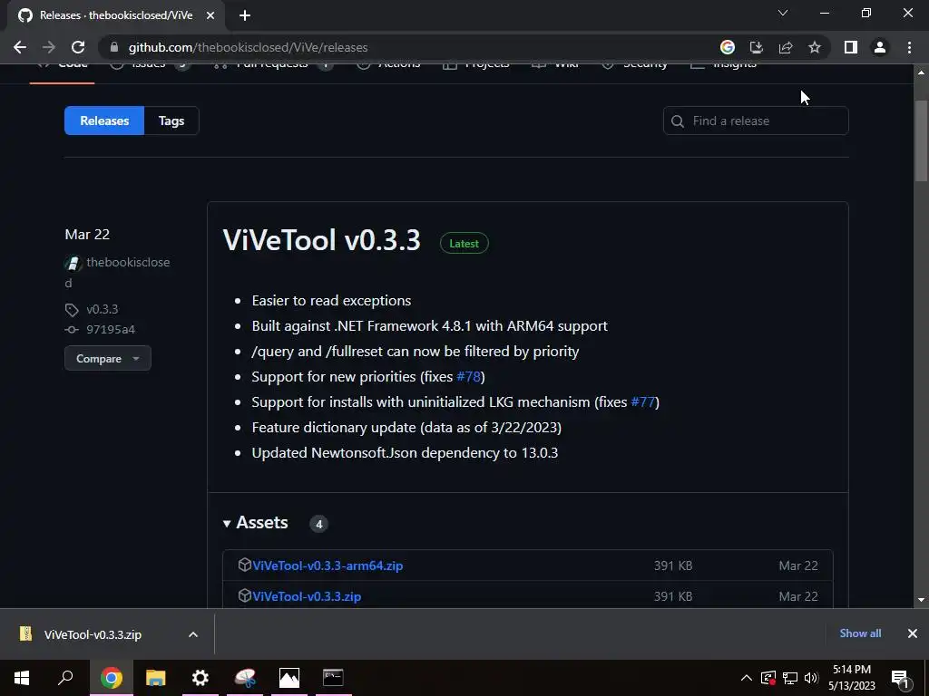This screenshot has height=696, width=929.
Task: Show hidden system tray icons
Action: [x=747, y=678]
